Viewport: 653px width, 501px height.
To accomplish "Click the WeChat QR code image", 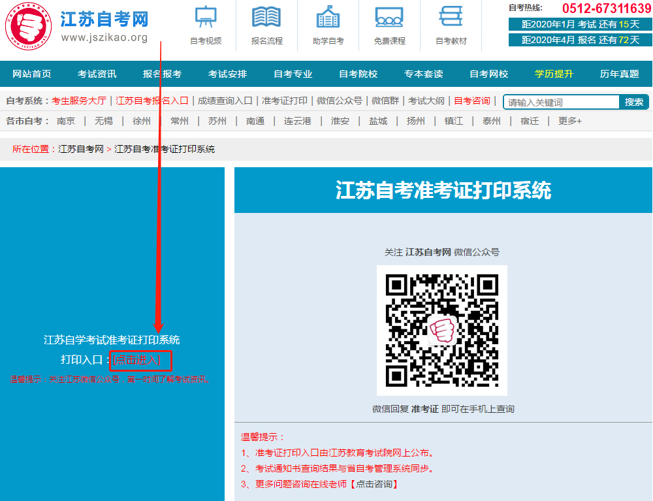I will [442, 331].
